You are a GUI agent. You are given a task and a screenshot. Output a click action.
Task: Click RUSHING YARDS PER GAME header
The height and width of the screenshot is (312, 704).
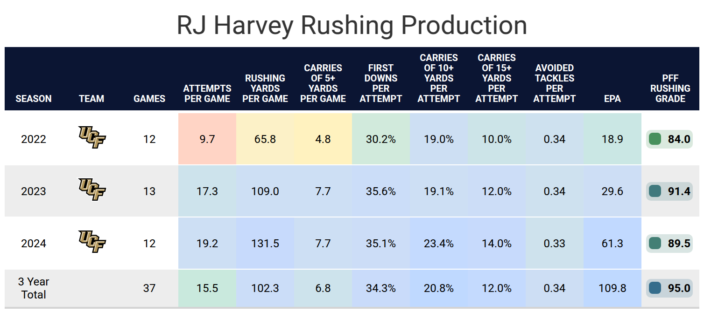[x=265, y=88]
